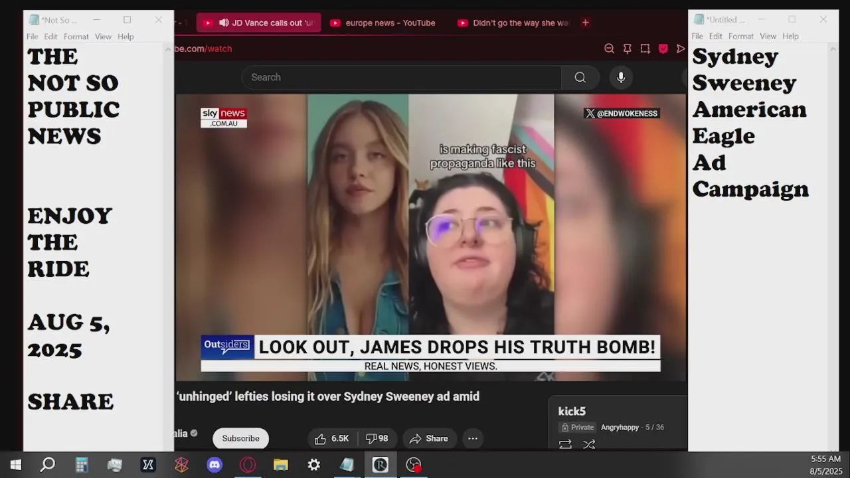Open the red shield ad blocker icon

pos(663,48)
